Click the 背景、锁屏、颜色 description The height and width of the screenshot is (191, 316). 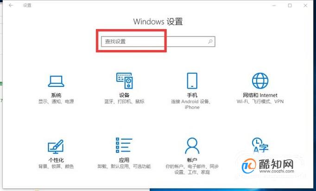click(56, 166)
